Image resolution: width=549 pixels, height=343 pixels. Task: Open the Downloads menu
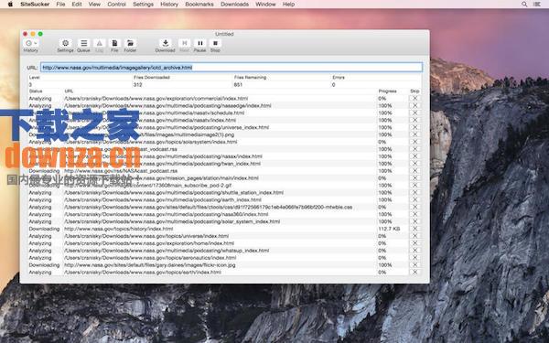tap(234, 5)
